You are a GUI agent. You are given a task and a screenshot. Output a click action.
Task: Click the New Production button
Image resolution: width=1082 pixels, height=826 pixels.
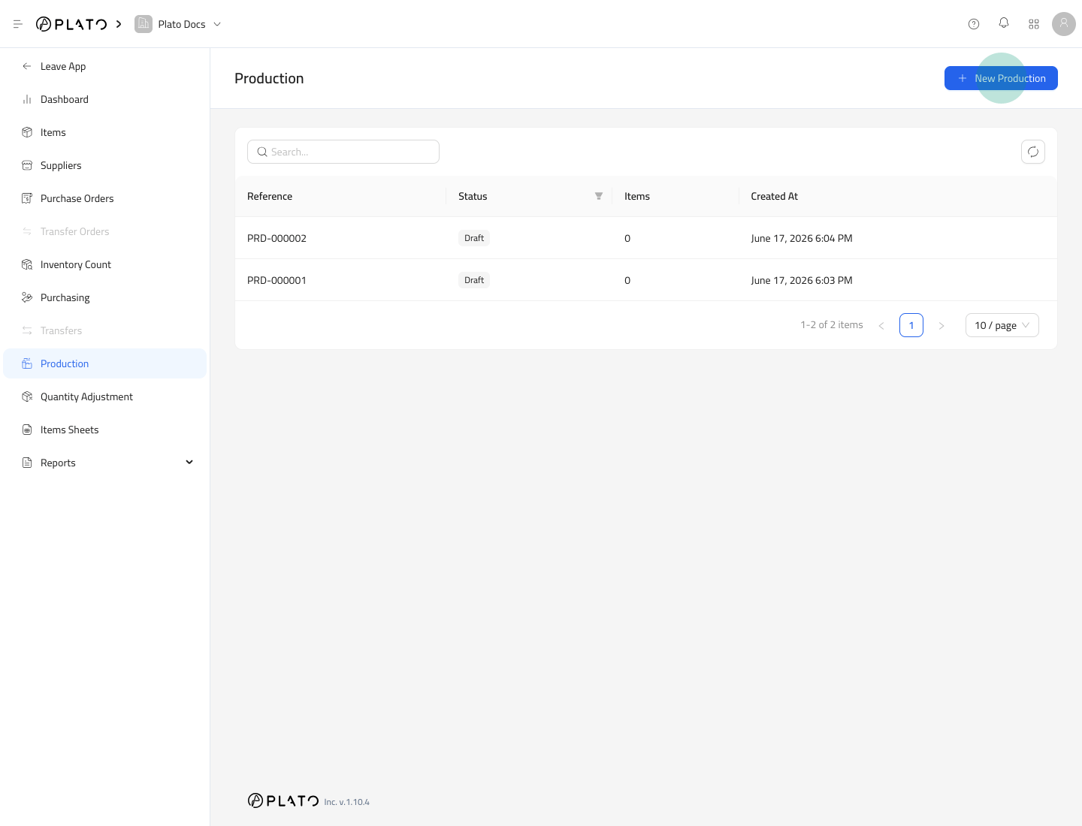(1001, 78)
